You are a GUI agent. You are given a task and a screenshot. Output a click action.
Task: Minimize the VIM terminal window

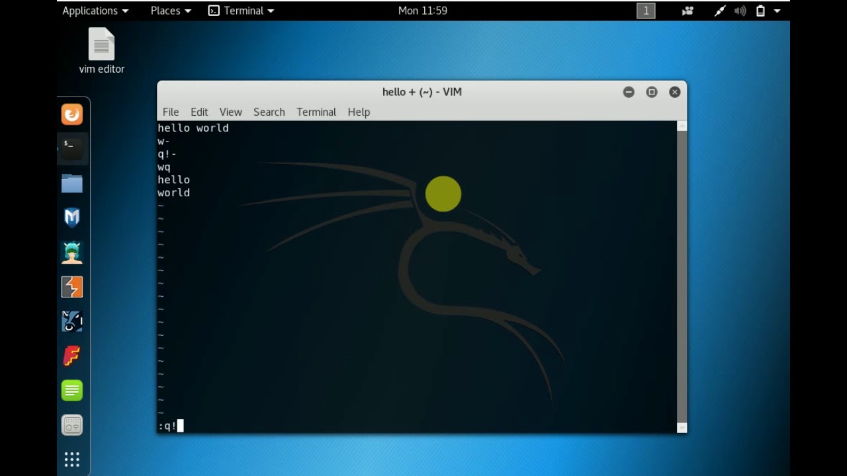(629, 92)
